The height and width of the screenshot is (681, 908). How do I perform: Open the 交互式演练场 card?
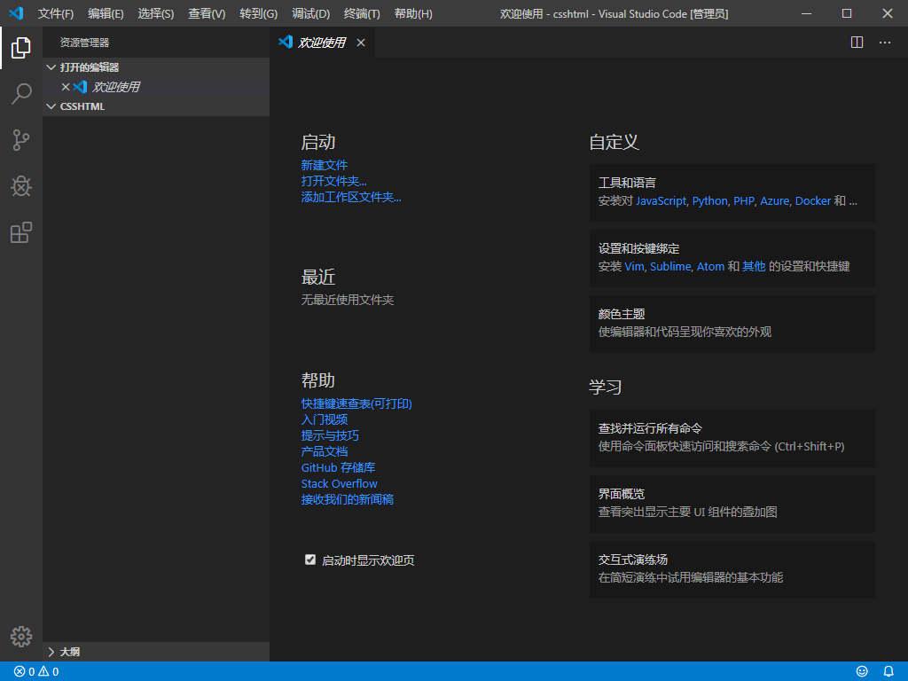(x=732, y=569)
